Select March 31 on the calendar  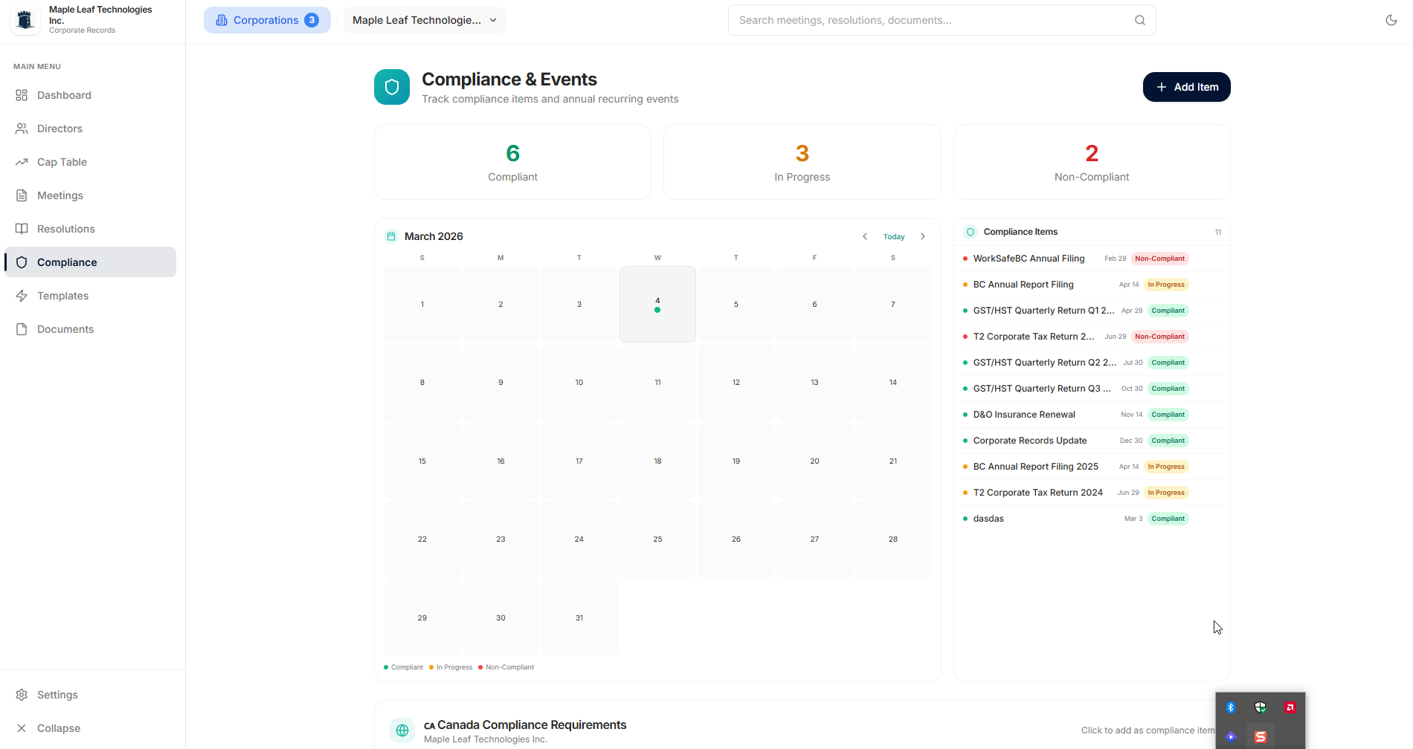(x=579, y=617)
